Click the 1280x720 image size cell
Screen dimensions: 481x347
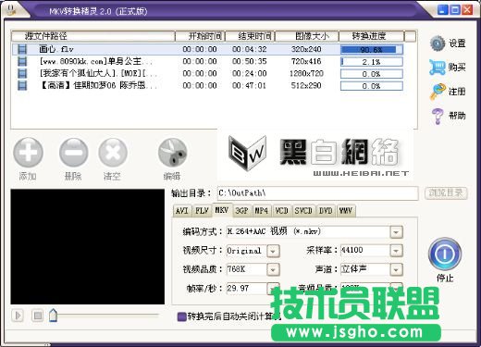pyautogui.click(x=306, y=73)
